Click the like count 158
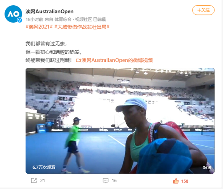Viewport: 223px width, 189px height. pyautogui.click(x=184, y=181)
